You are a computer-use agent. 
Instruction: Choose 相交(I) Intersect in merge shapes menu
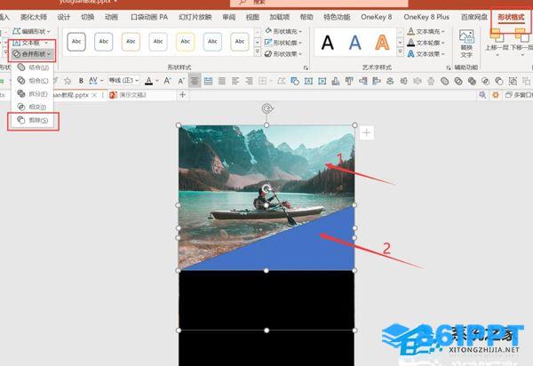pyautogui.click(x=33, y=107)
